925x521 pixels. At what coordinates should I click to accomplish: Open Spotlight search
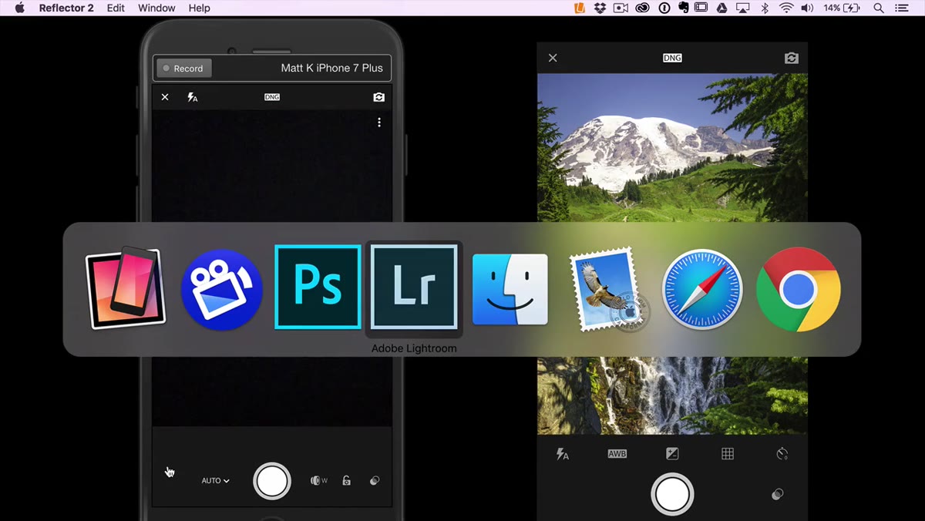pyautogui.click(x=879, y=8)
